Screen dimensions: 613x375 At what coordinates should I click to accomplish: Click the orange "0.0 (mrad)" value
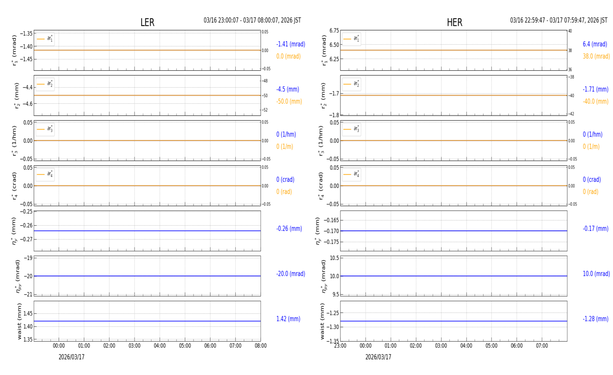(288, 56)
